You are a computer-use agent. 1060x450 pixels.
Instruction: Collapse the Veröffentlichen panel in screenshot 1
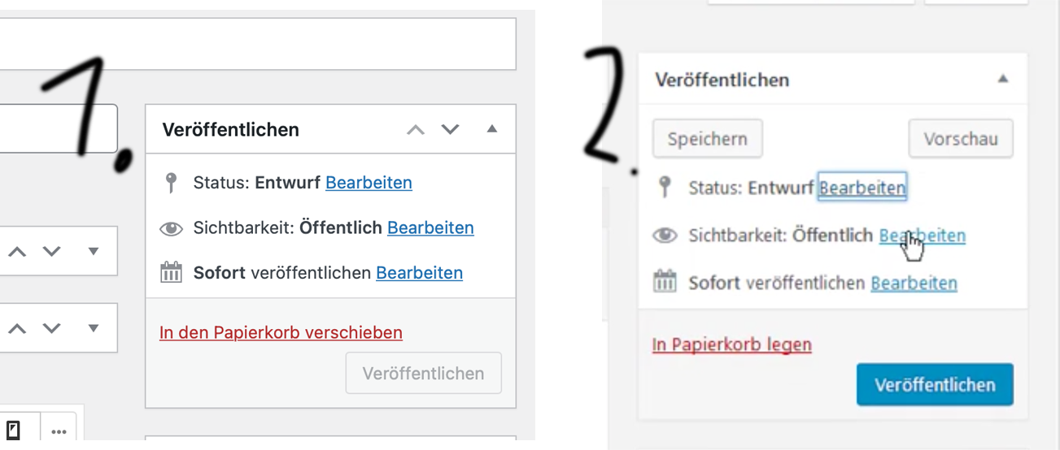click(x=491, y=130)
